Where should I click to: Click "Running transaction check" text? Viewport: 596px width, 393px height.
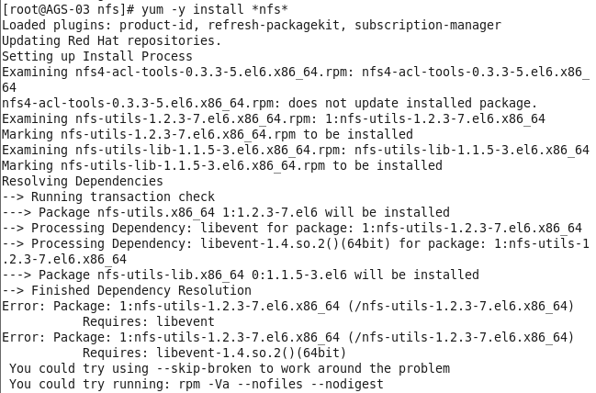click(x=122, y=196)
